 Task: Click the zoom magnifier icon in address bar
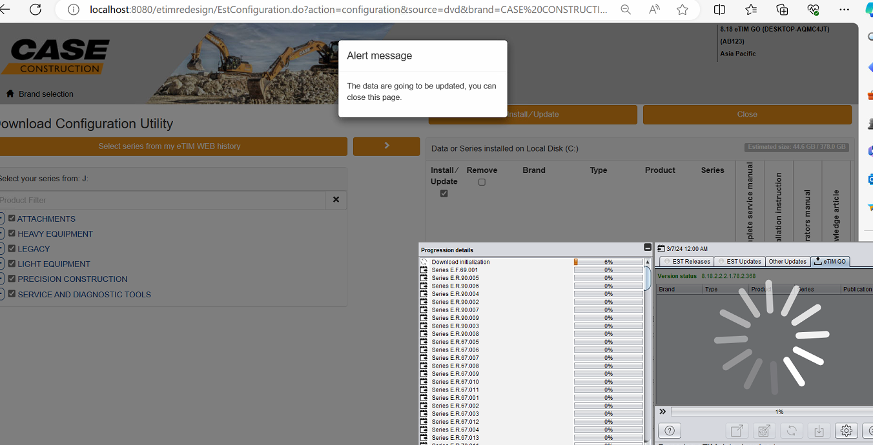[x=626, y=10]
